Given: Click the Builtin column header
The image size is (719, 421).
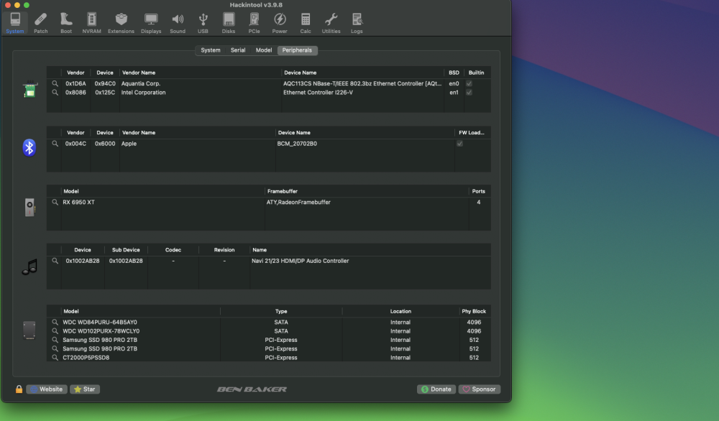Looking at the screenshot, I should (x=477, y=73).
